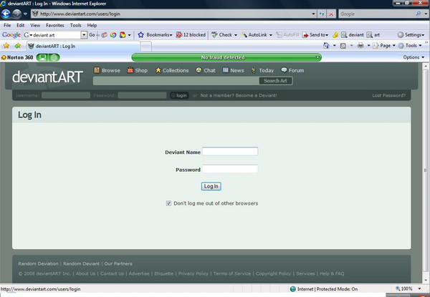The width and height of the screenshot is (430, 297).
Task: Click the Google Bookmarks star icon
Action: tap(140, 35)
